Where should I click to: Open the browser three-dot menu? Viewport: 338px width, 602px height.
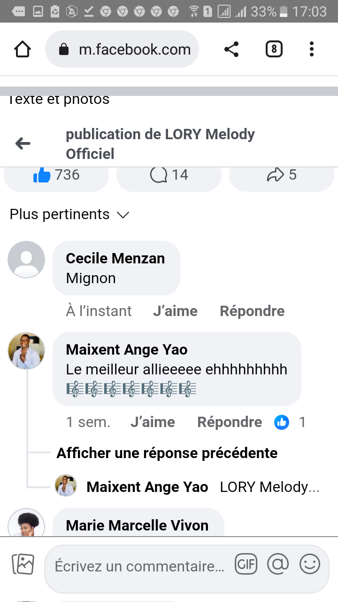(x=312, y=49)
